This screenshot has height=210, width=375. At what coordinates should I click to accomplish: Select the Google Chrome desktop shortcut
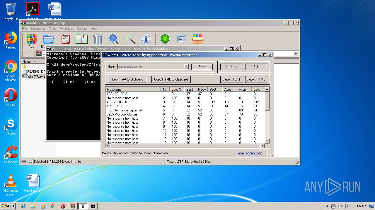[x=11, y=71]
